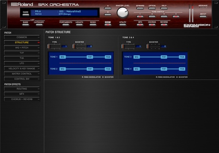The height and width of the screenshot is (153, 219).
Task: Click the WG block of Tone 1
Action: (x=62, y=57)
